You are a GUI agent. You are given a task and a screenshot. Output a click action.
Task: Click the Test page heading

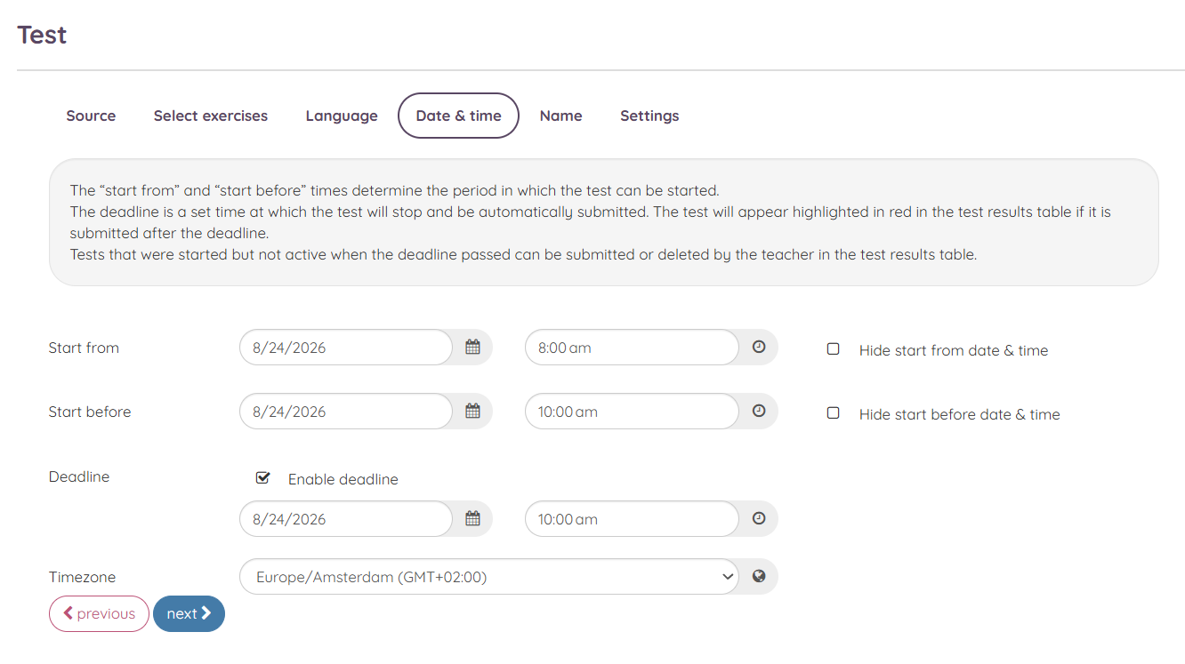point(42,35)
